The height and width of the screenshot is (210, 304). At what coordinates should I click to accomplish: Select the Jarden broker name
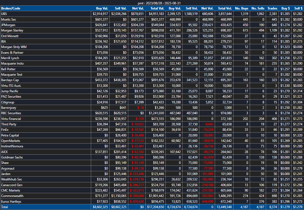pos(6,174)
